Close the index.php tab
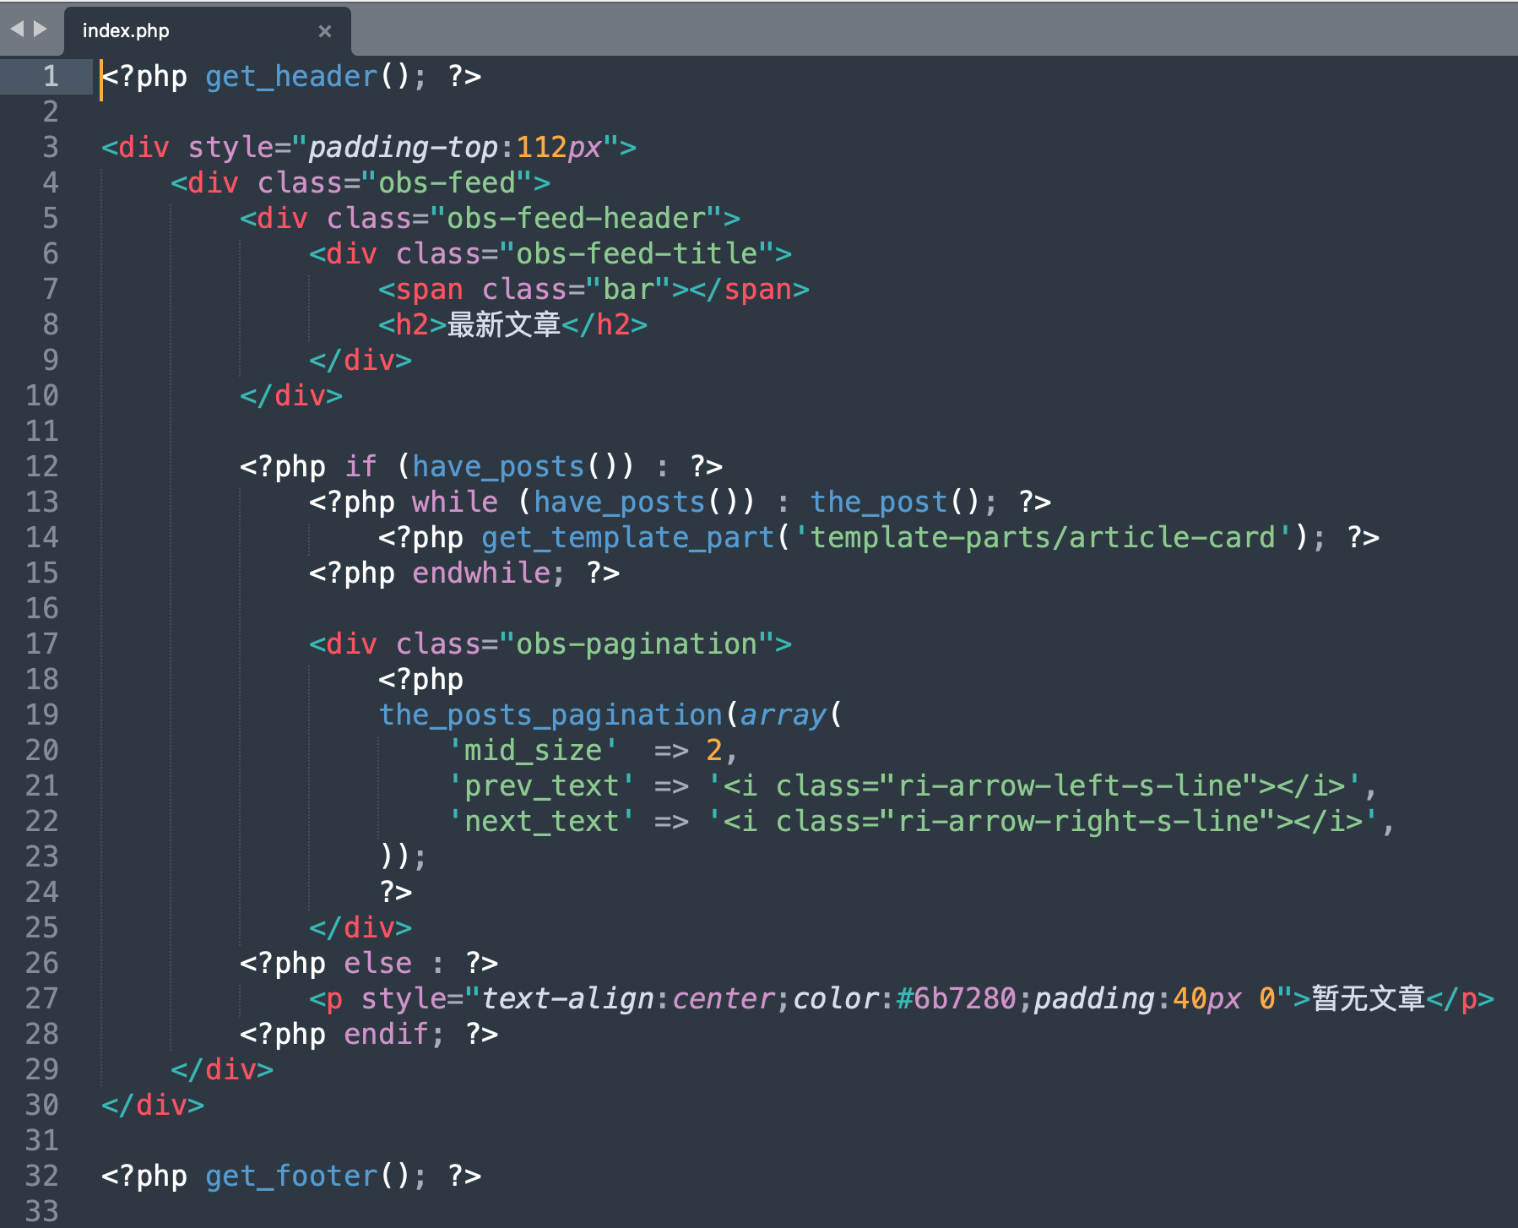1518x1228 pixels. tap(324, 31)
